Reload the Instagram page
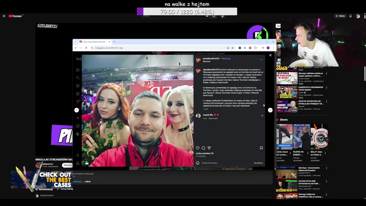This screenshot has width=366, height=206. [x=86, y=48]
